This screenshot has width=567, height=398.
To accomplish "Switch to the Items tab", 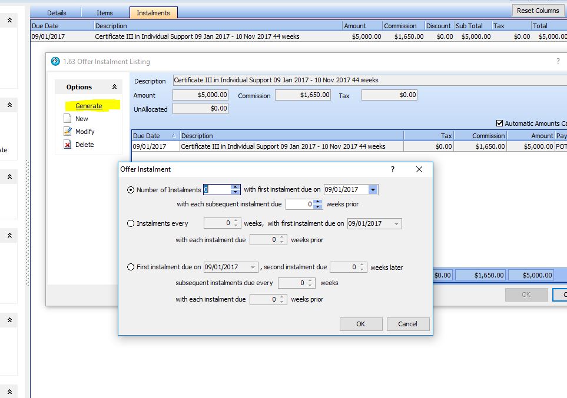I will pyautogui.click(x=104, y=12).
